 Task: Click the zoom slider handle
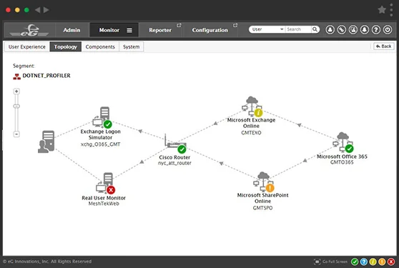point(16,106)
